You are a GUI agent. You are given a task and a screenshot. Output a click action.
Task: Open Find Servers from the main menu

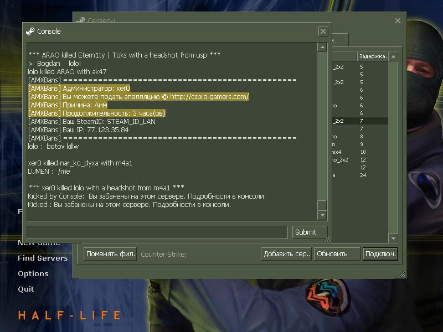tap(43, 258)
